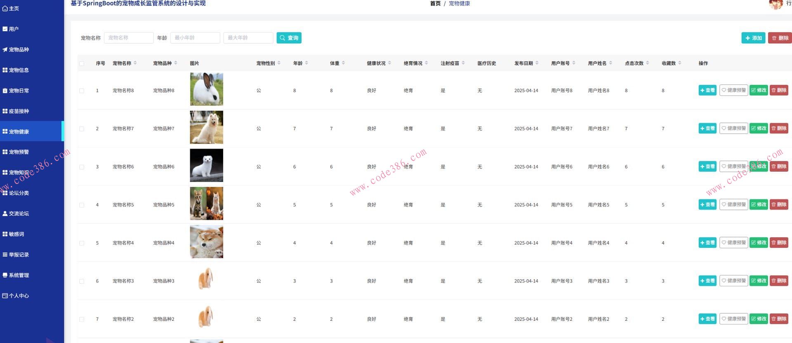Sort table by 年龄 column arrows
This screenshot has width=792, height=343.
point(306,63)
